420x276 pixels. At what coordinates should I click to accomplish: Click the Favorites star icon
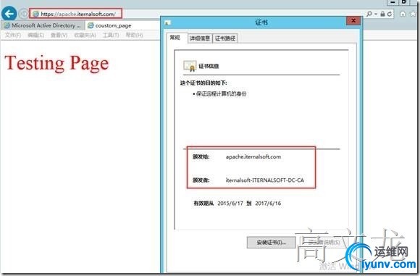(413, 14)
